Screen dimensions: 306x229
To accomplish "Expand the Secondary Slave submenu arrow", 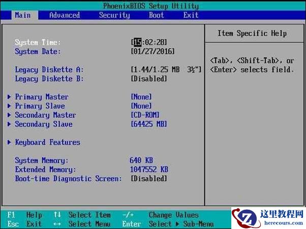I will pyautogui.click(x=10, y=124).
